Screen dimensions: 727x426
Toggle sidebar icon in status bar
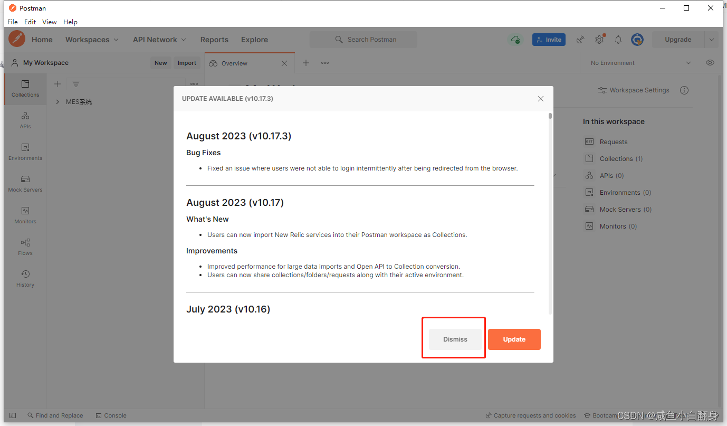coord(13,415)
